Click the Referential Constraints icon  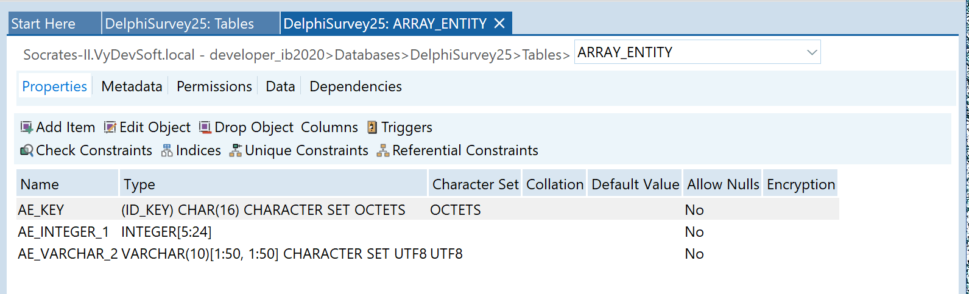[x=383, y=150]
